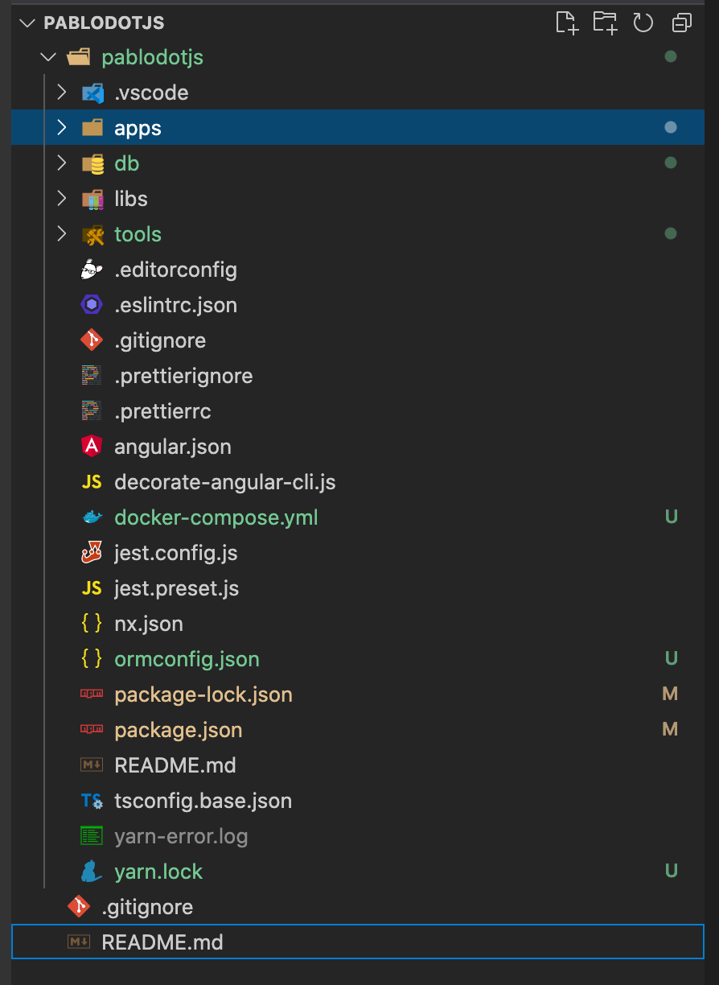719x985 pixels.
Task: Click the yarn icon next to yarn.lock
Action: tap(92, 872)
